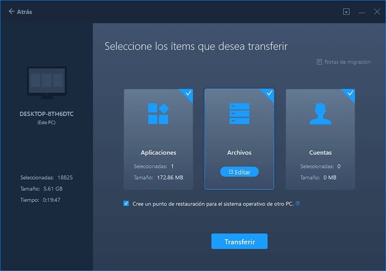Viewport: 386px width, 271px height.
Task: Click the Tamaño 5.61 GB summary line
Action: pos(41,189)
